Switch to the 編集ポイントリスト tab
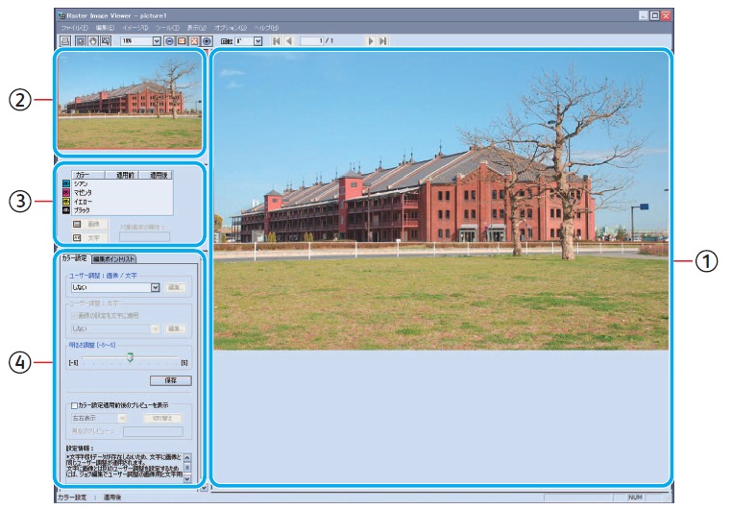The image size is (732, 510). (113, 258)
